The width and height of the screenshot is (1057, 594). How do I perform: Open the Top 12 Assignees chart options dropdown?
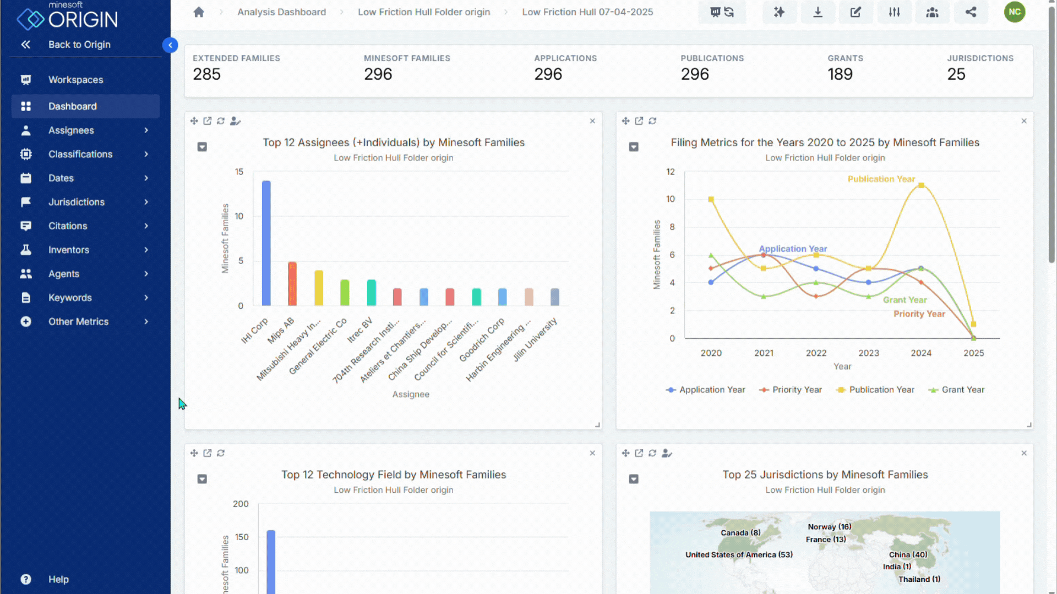pos(202,147)
